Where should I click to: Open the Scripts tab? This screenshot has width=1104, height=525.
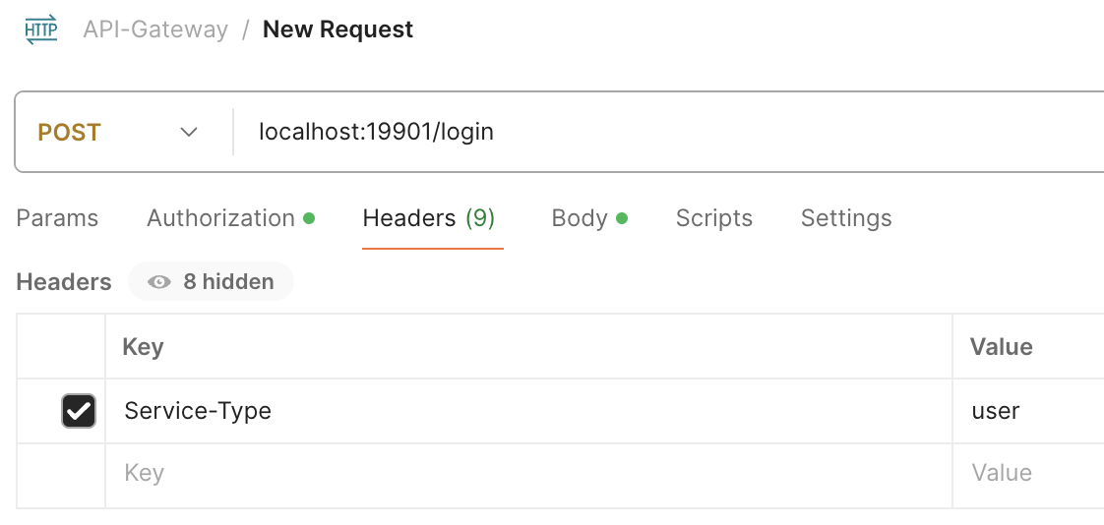[x=713, y=218]
